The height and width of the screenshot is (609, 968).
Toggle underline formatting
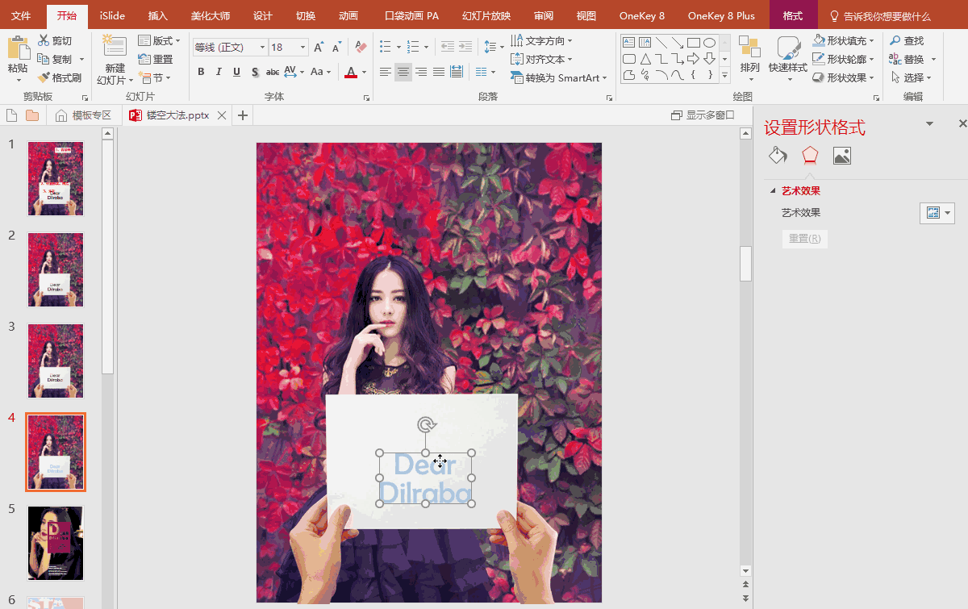tap(236, 72)
